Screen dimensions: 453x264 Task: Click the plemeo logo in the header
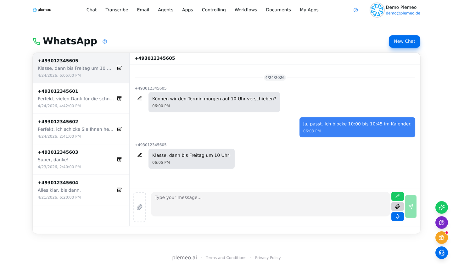point(42,10)
